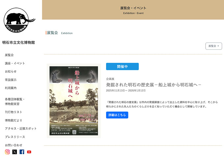
Task: Open 展覧会 in the sidebar menu
Action: pyautogui.click(x=9, y=55)
